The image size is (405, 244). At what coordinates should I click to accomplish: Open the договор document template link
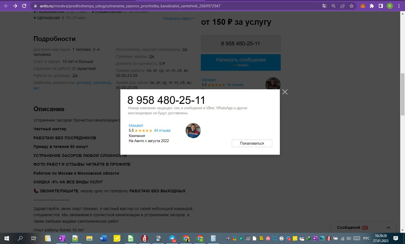[84, 83]
